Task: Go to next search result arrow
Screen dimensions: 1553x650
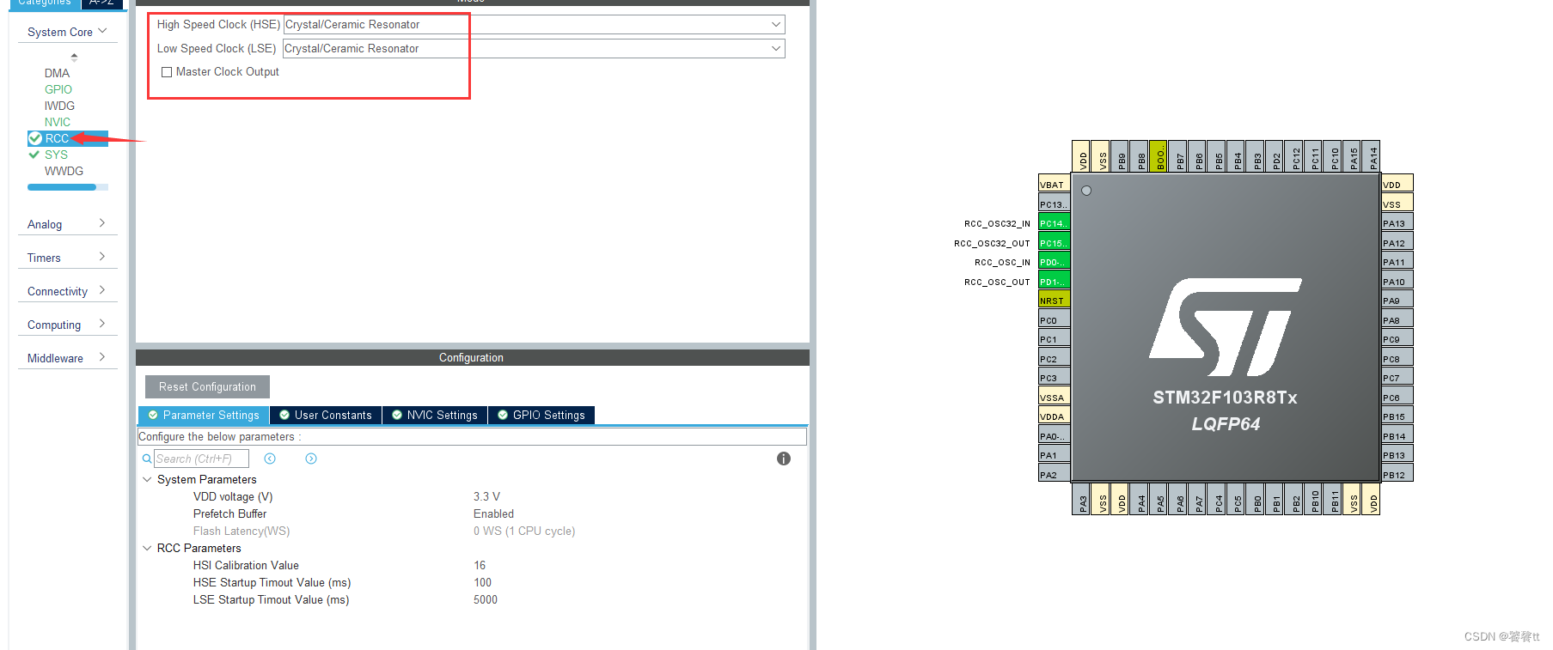Action: click(x=311, y=459)
